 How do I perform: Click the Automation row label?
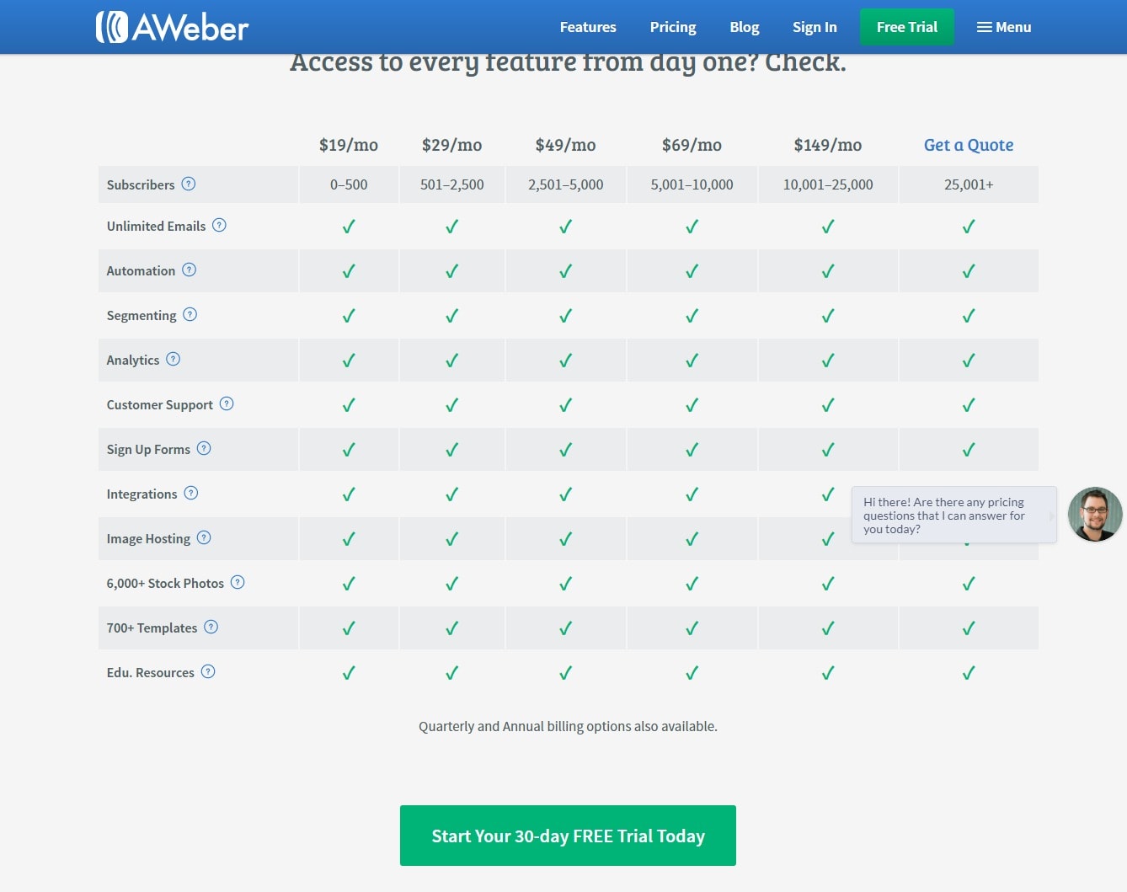point(141,271)
